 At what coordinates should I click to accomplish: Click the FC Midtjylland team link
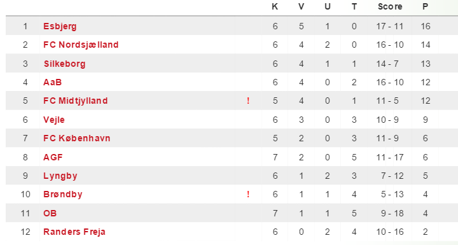coord(75,101)
